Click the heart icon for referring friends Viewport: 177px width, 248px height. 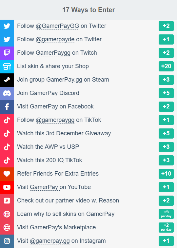[x=7, y=174]
